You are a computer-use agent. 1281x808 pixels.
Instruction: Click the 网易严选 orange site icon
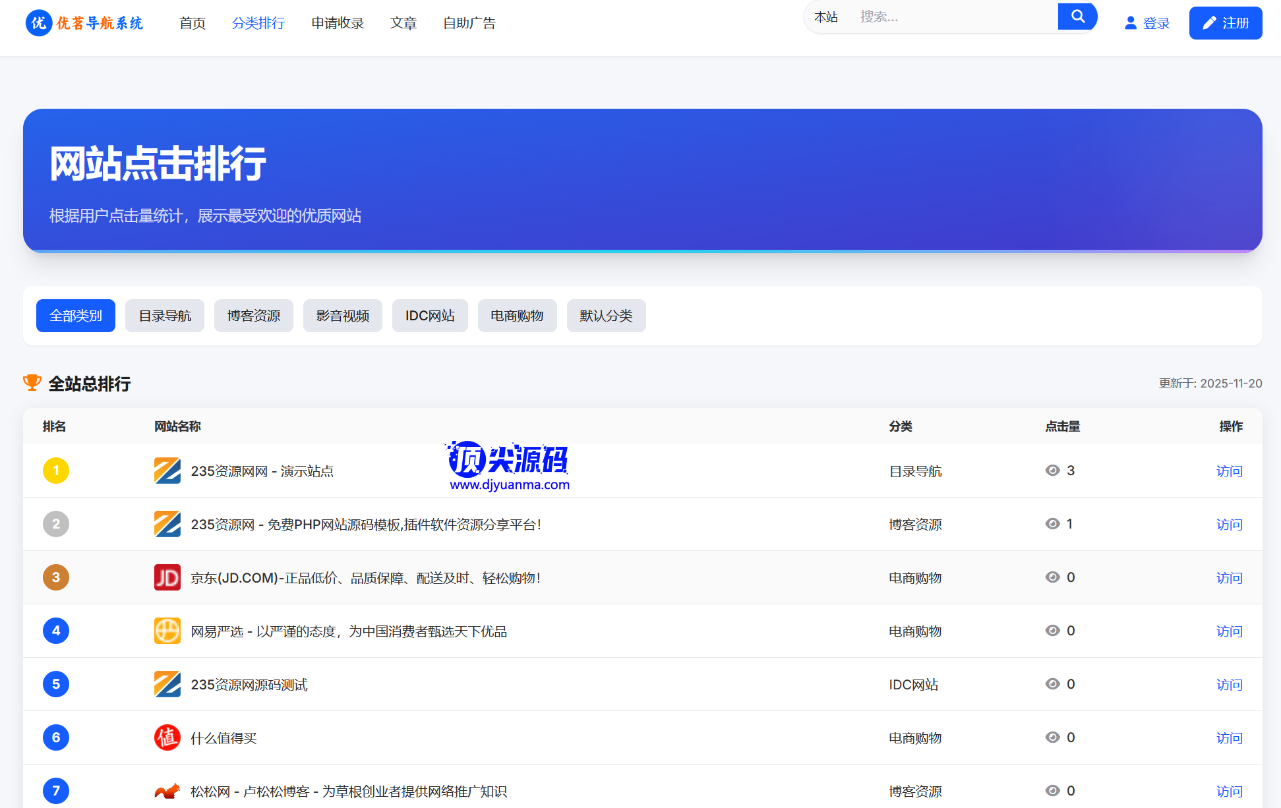167,631
